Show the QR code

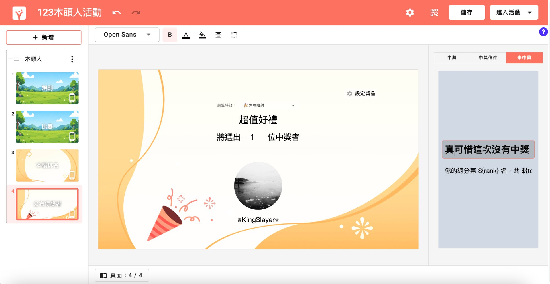(434, 13)
